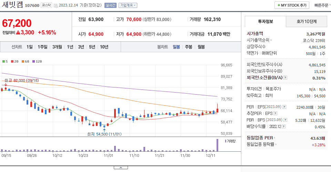Click the 시가 64,900 value
331x172 pixels.
coord(96,34)
